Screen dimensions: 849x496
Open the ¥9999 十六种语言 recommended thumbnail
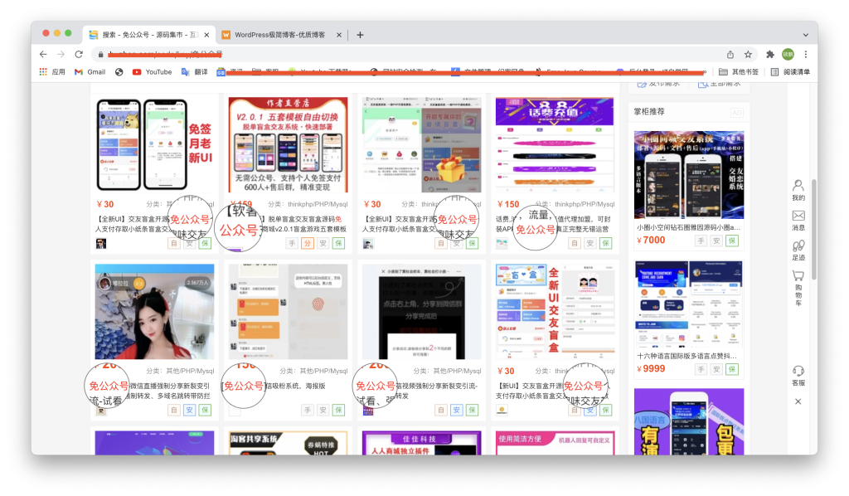(x=689, y=304)
